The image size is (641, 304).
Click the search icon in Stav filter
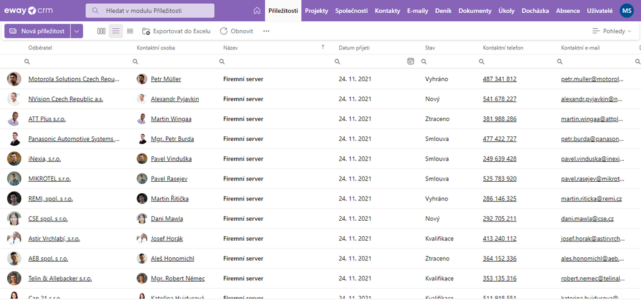[424, 61]
